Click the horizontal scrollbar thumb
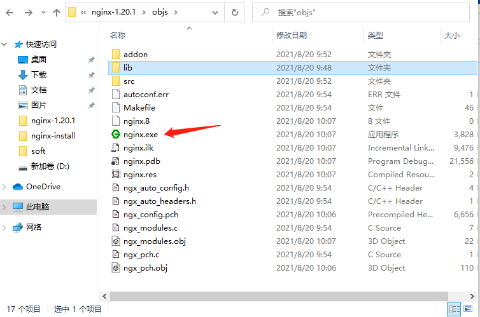 279,296
